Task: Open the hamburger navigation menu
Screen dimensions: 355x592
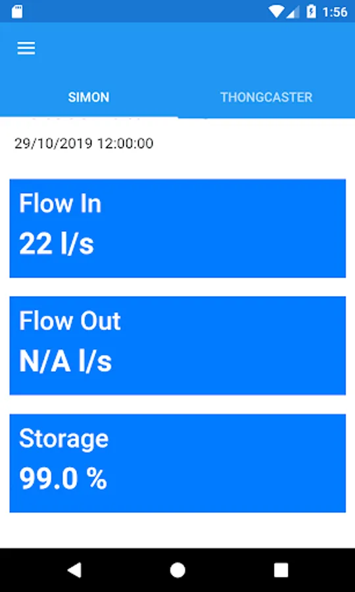Action: click(x=26, y=48)
